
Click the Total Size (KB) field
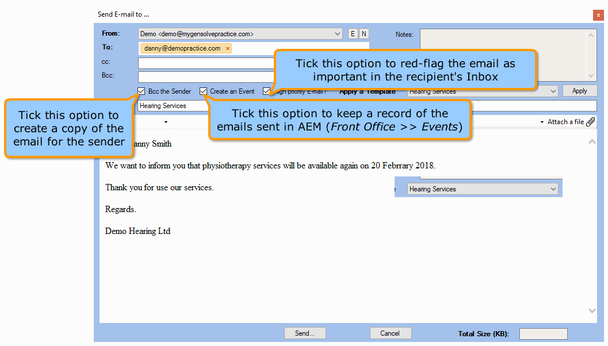[x=543, y=334]
